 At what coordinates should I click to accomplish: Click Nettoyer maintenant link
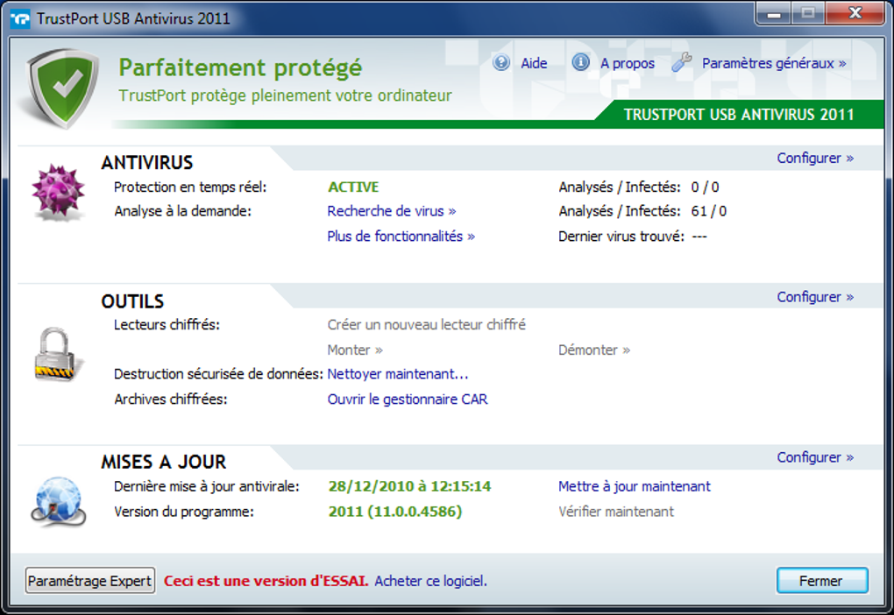tap(397, 374)
